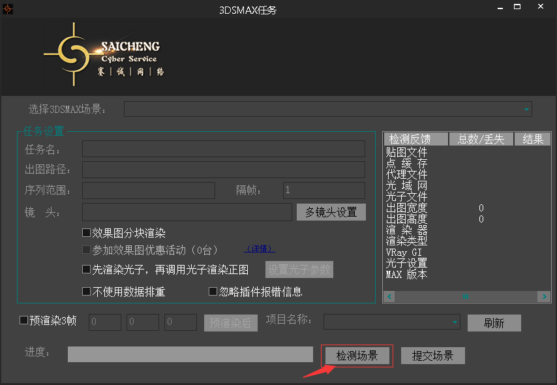Click the 刷新 button

point(494,323)
